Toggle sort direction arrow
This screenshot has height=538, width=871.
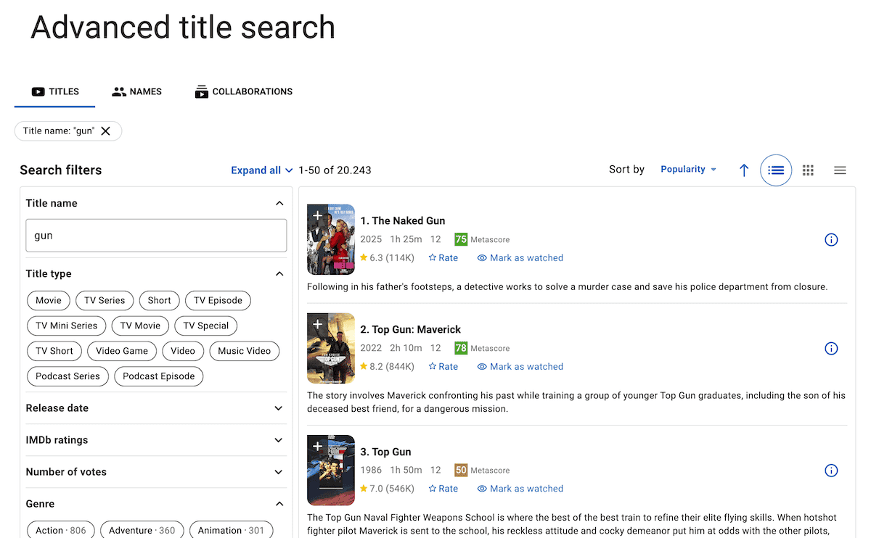tap(744, 170)
